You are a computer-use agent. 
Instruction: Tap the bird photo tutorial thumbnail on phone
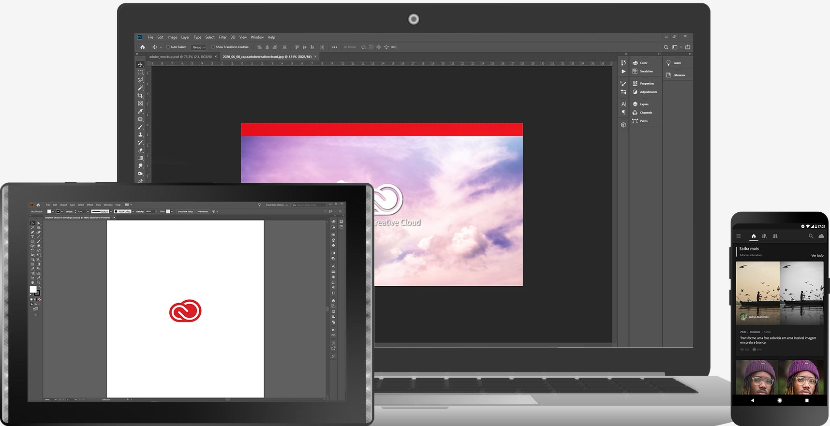click(x=780, y=293)
